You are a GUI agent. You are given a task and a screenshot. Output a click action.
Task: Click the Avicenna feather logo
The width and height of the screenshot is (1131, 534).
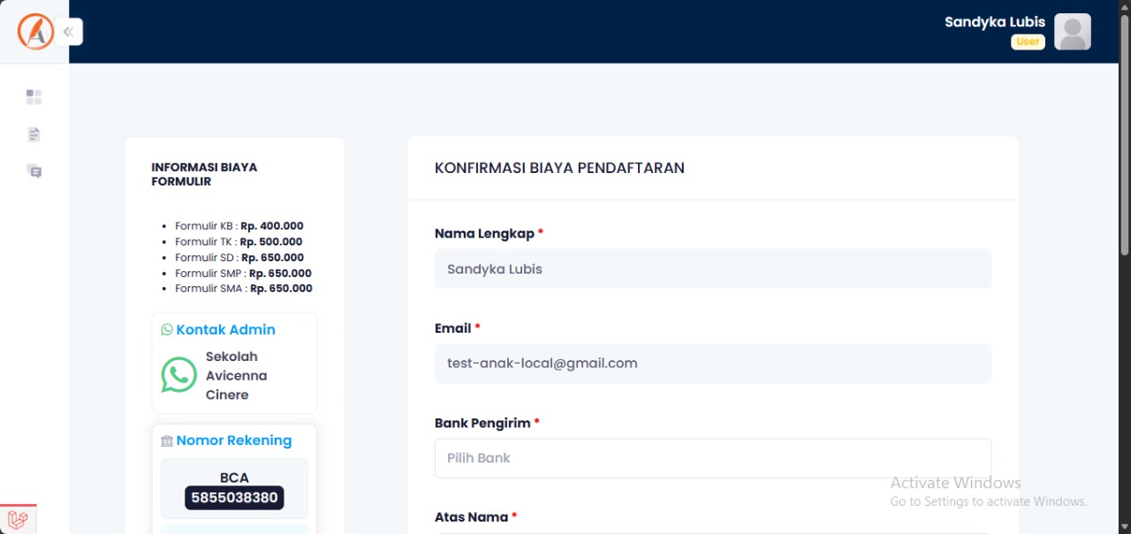click(x=35, y=32)
